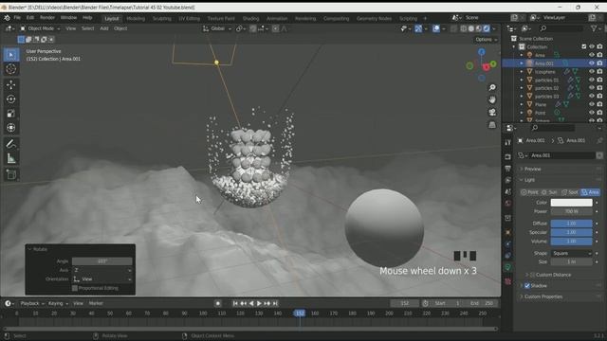The image size is (607, 341).
Task: Set light type to Spot
Action: click(569, 192)
